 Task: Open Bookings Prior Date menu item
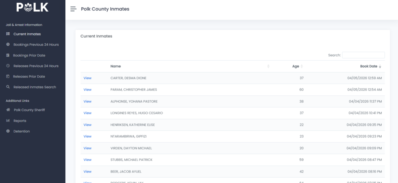point(29,55)
